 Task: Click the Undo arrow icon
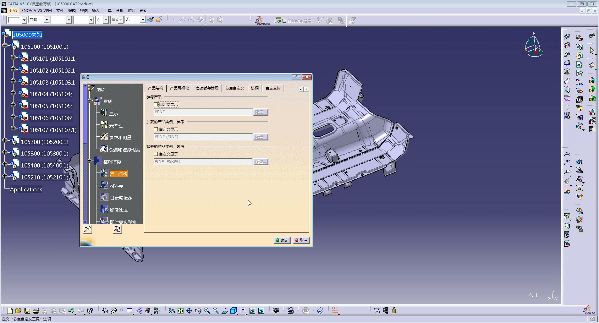[x=71, y=311]
